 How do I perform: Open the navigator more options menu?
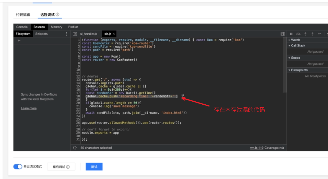(x=67, y=34)
